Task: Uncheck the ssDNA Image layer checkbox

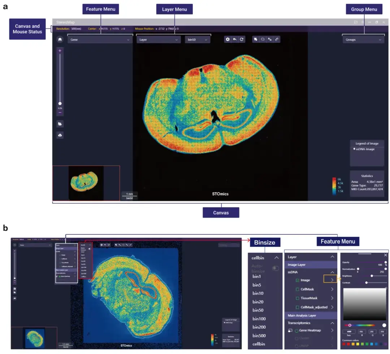Action: (x=297, y=280)
